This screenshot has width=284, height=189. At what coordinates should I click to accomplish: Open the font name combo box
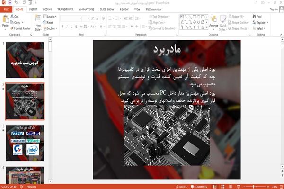[71, 18]
